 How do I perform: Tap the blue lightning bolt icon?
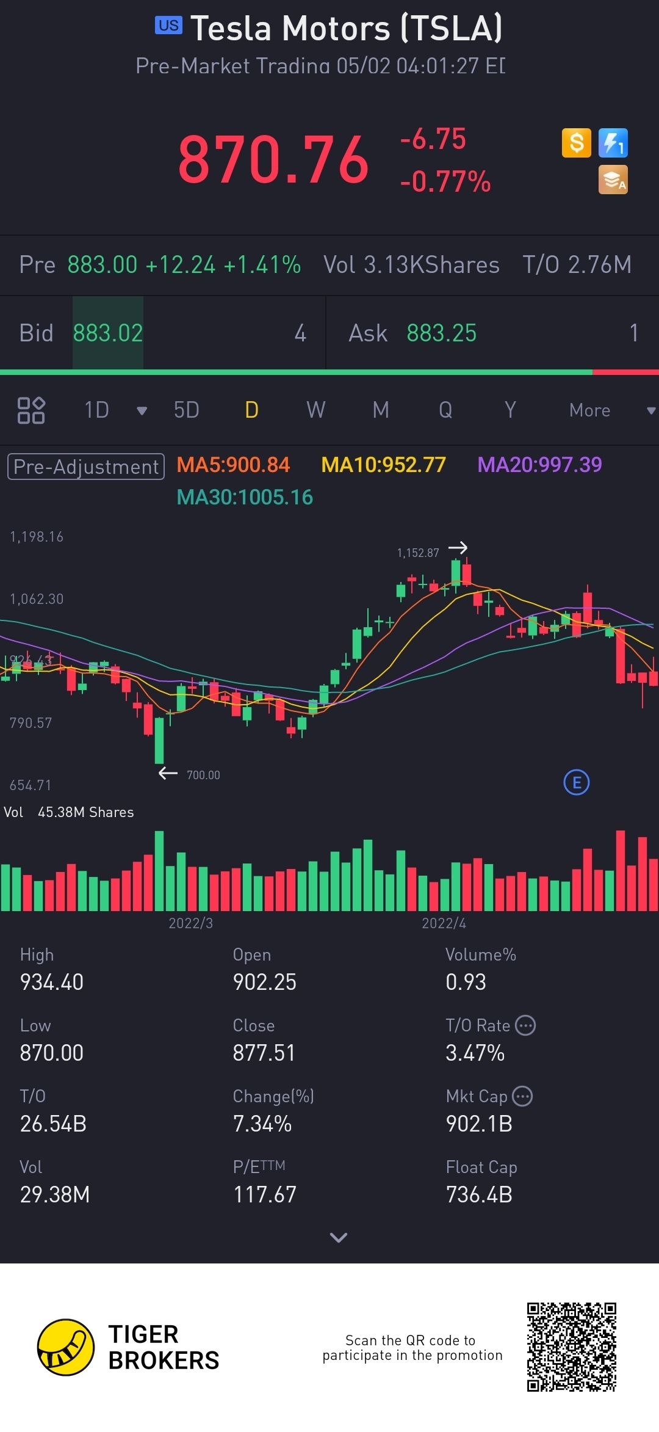[x=613, y=143]
